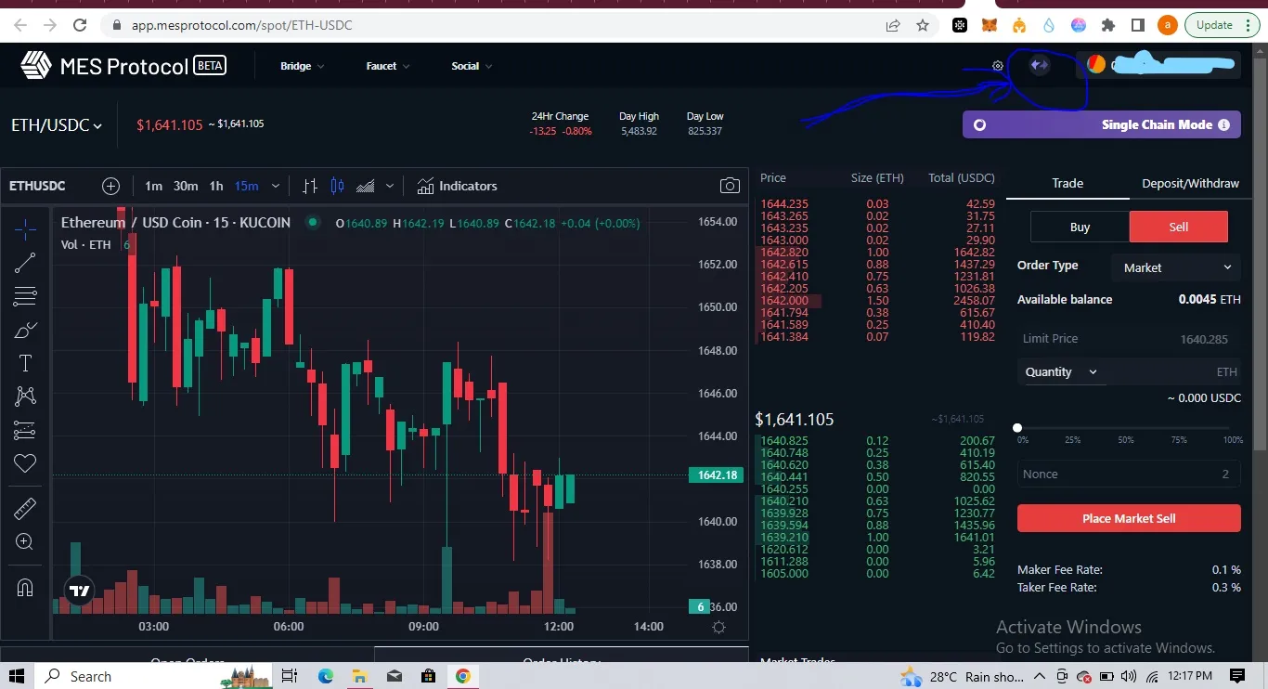The width and height of the screenshot is (1268, 689).
Task: Select the candlestick chart style icon
Action: point(337,186)
